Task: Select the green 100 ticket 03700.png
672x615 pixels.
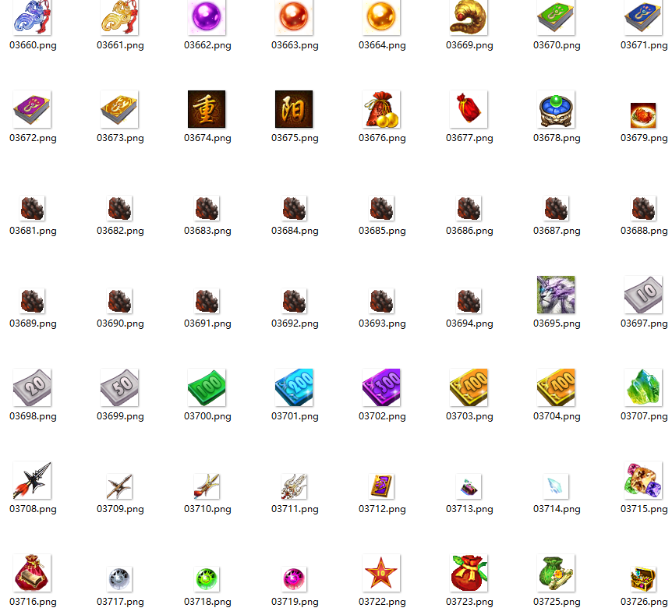Action: coord(207,387)
